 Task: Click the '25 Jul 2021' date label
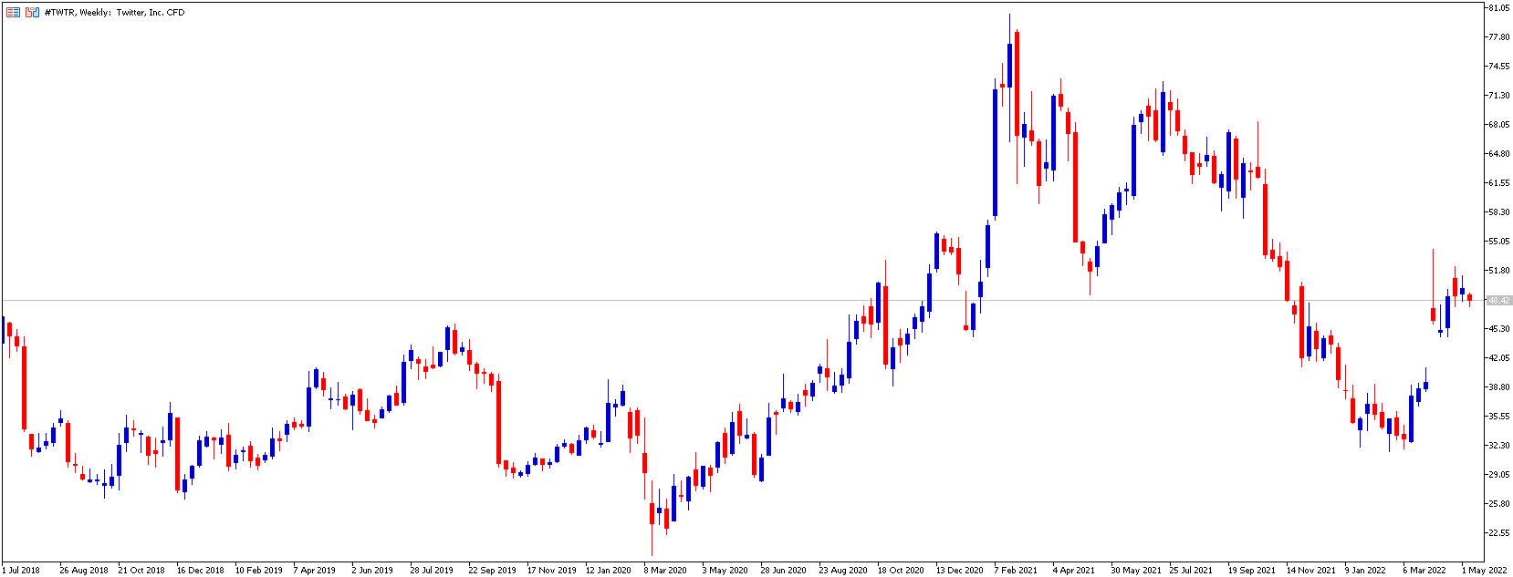pyautogui.click(x=1191, y=571)
